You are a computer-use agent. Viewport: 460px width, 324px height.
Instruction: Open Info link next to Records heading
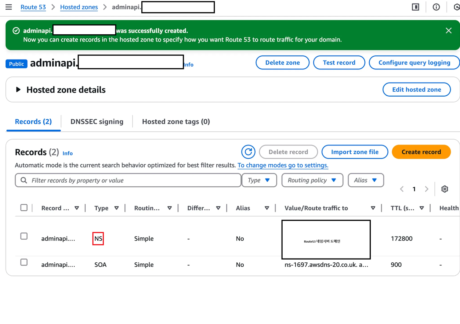[68, 153]
